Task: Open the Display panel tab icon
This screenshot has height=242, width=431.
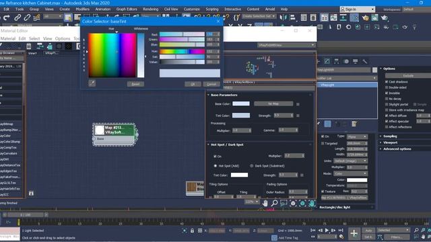Action: (x=355, y=61)
